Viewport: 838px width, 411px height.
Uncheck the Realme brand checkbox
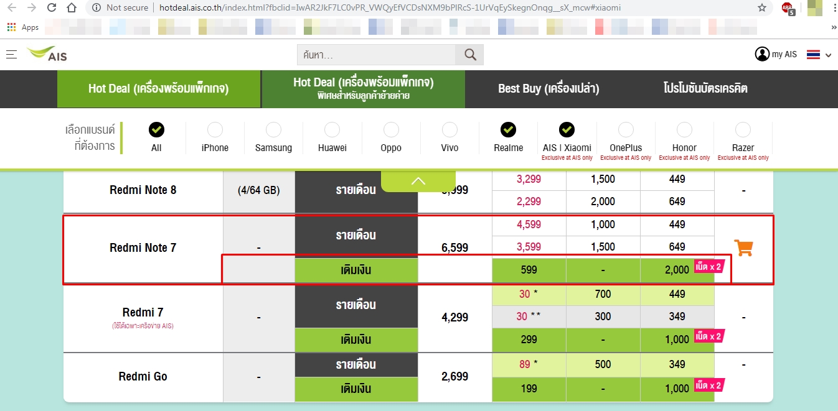pos(508,129)
